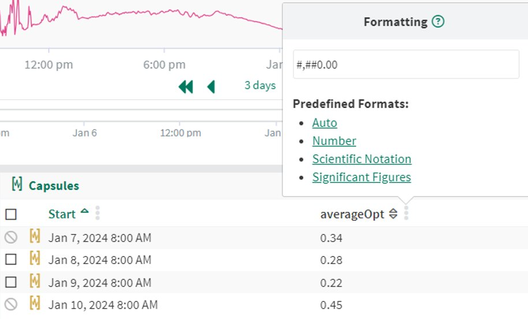Click the Capsules pane icon
The height and width of the screenshot is (319, 528).
click(x=17, y=185)
